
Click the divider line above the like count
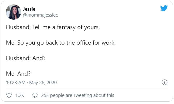click(87, 89)
